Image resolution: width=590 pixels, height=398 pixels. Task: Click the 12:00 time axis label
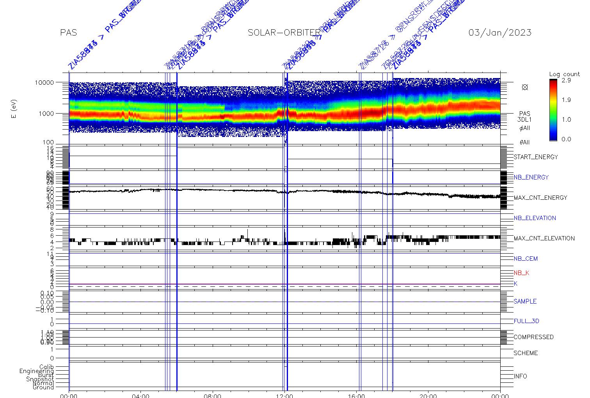[x=284, y=396]
